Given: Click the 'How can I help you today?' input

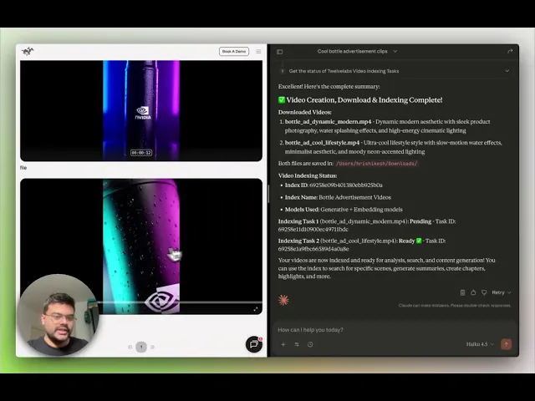Looking at the screenshot, I should (x=394, y=330).
